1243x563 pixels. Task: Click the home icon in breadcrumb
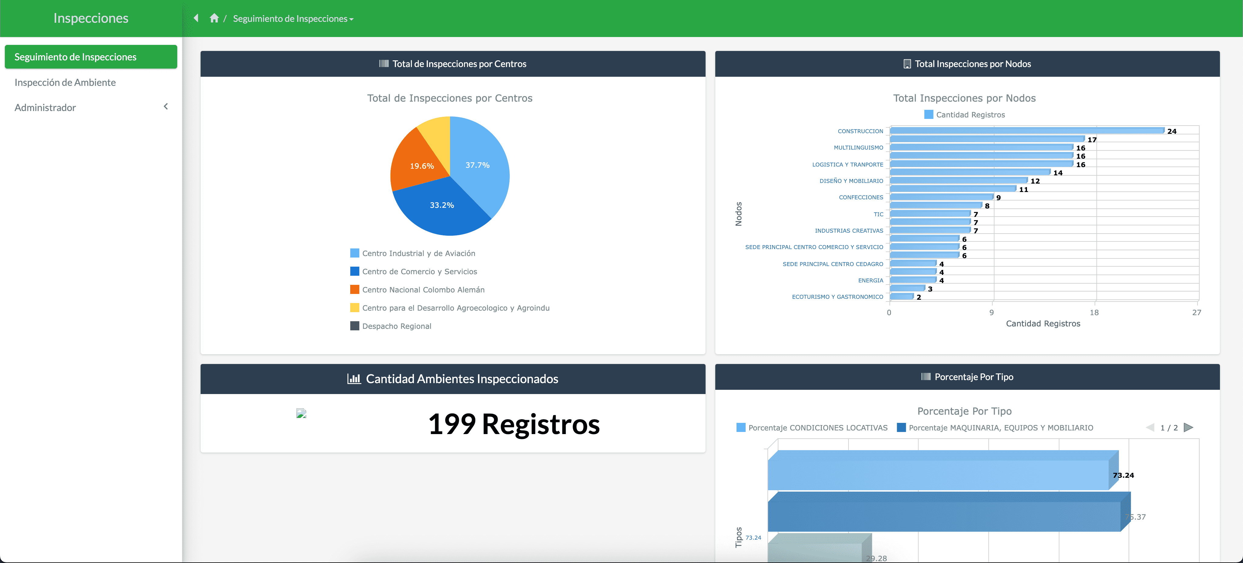point(214,18)
